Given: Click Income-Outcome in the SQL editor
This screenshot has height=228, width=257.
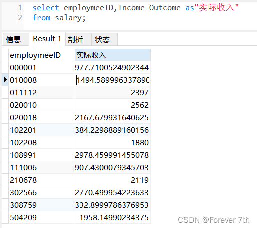Looking at the screenshot, I should coord(149,8).
